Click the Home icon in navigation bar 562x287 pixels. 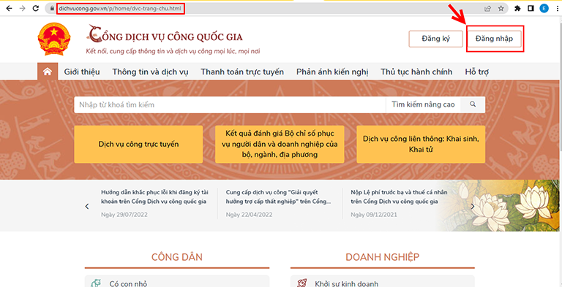[x=48, y=72]
